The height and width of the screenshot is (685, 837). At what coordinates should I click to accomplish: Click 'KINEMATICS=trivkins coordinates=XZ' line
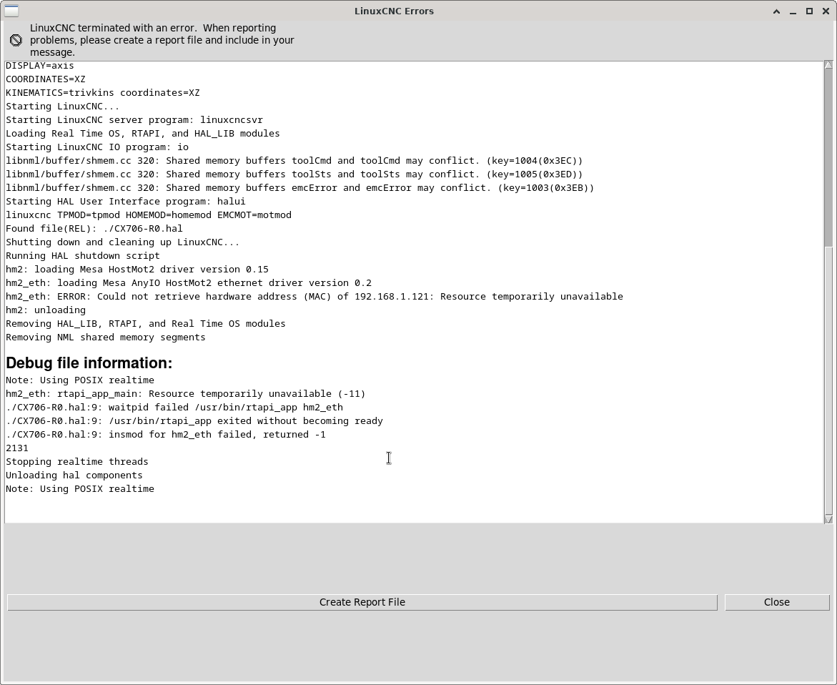(102, 93)
